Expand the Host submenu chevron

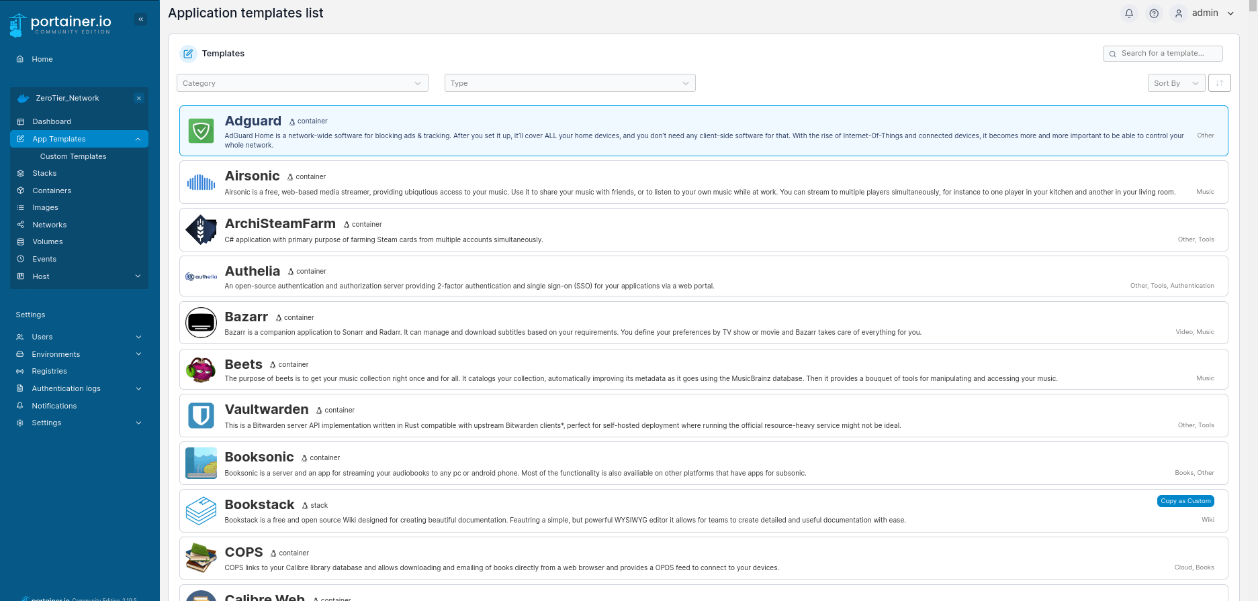tap(138, 276)
